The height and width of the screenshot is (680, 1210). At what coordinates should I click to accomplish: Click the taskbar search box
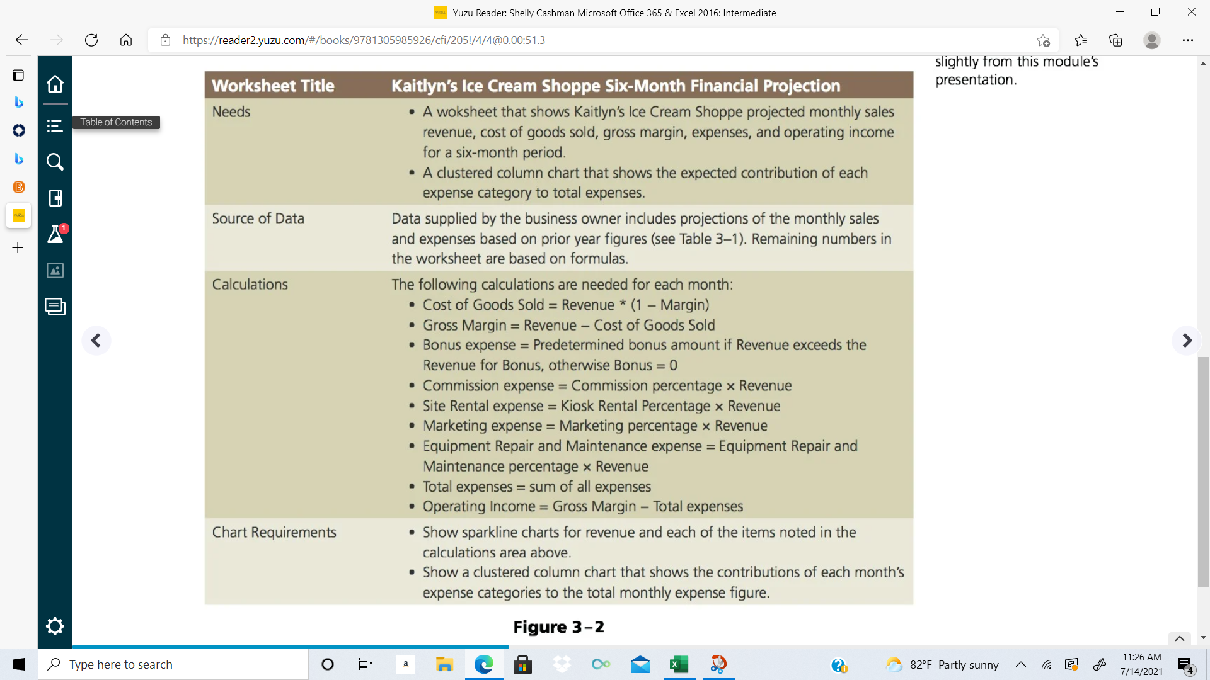[174, 664]
